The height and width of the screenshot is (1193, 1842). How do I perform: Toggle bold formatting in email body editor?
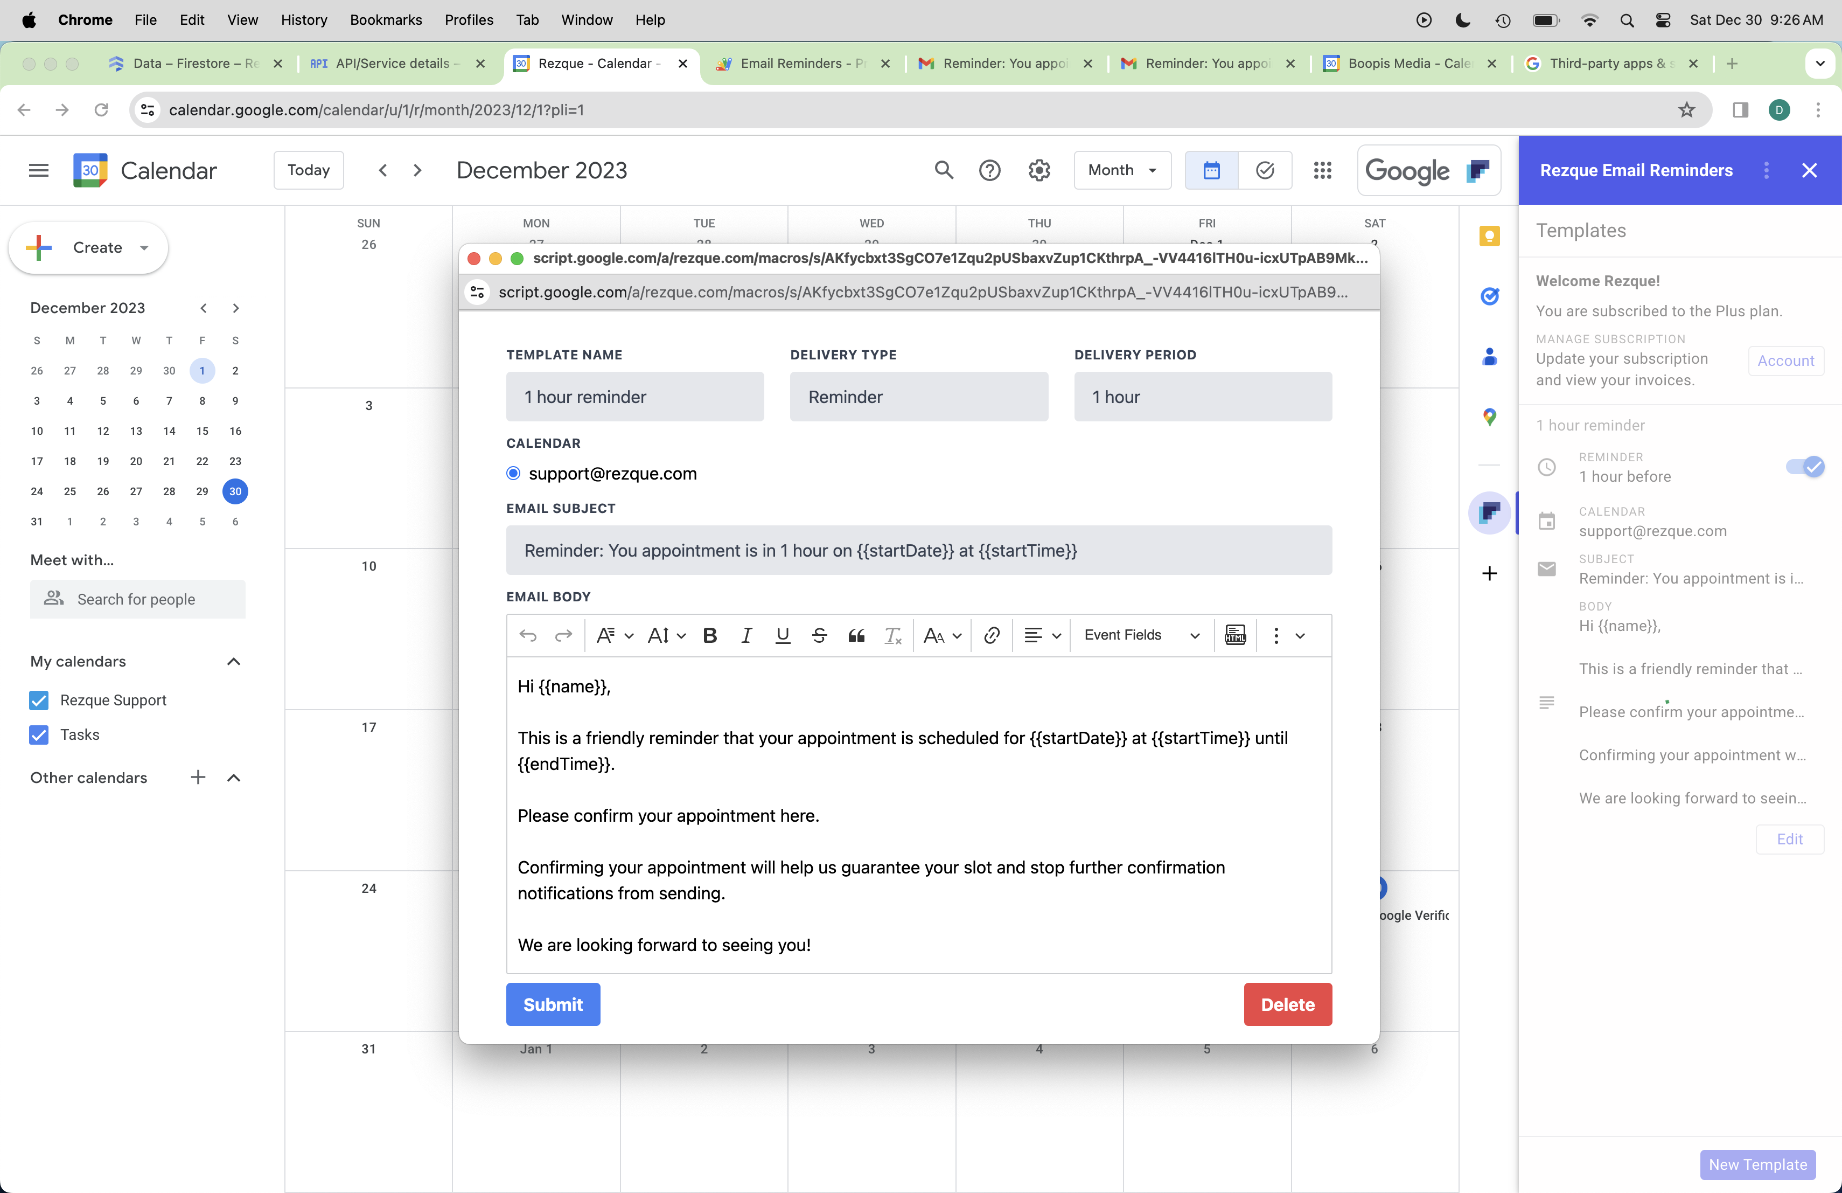710,636
